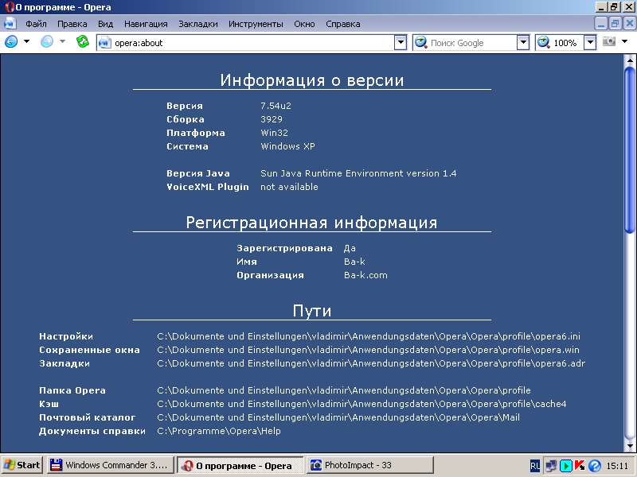Switch to Windows Commander in the taskbar
The image size is (637, 477).
pos(111,465)
